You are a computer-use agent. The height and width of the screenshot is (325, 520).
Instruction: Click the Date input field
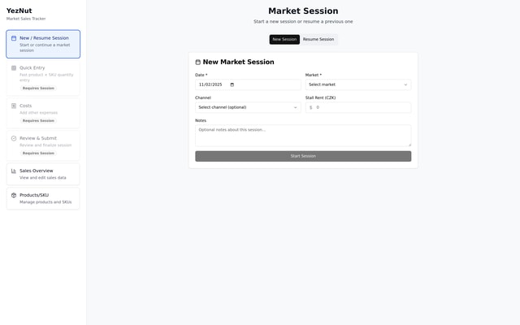[213, 84]
